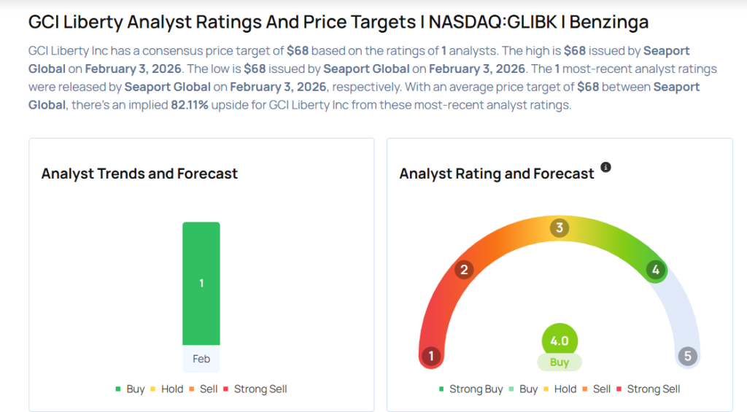Toggle Strong Buy in Rating gauge legend
This screenshot has width=747, height=412.
coord(471,389)
